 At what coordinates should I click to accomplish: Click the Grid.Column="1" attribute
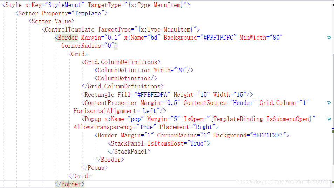point(284,103)
